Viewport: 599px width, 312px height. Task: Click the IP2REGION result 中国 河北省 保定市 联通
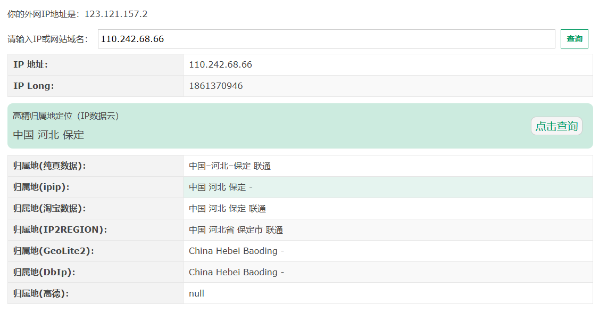[236, 230]
